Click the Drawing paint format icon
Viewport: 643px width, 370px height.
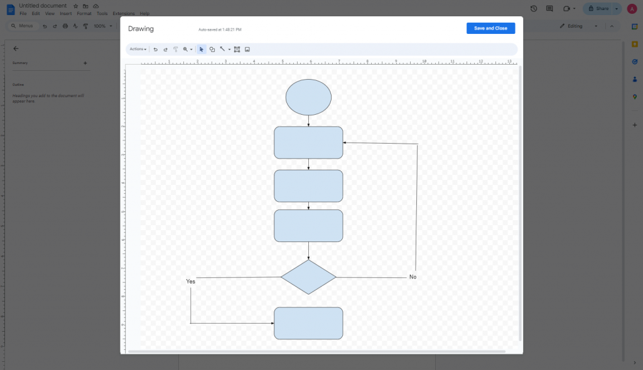176,49
